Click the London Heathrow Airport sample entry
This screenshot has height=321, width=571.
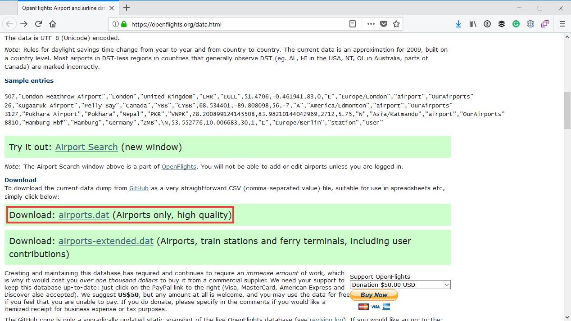[239, 97]
